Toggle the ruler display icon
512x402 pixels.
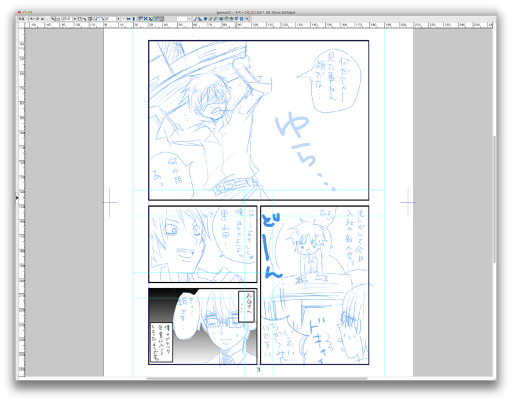click(x=141, y=19)
